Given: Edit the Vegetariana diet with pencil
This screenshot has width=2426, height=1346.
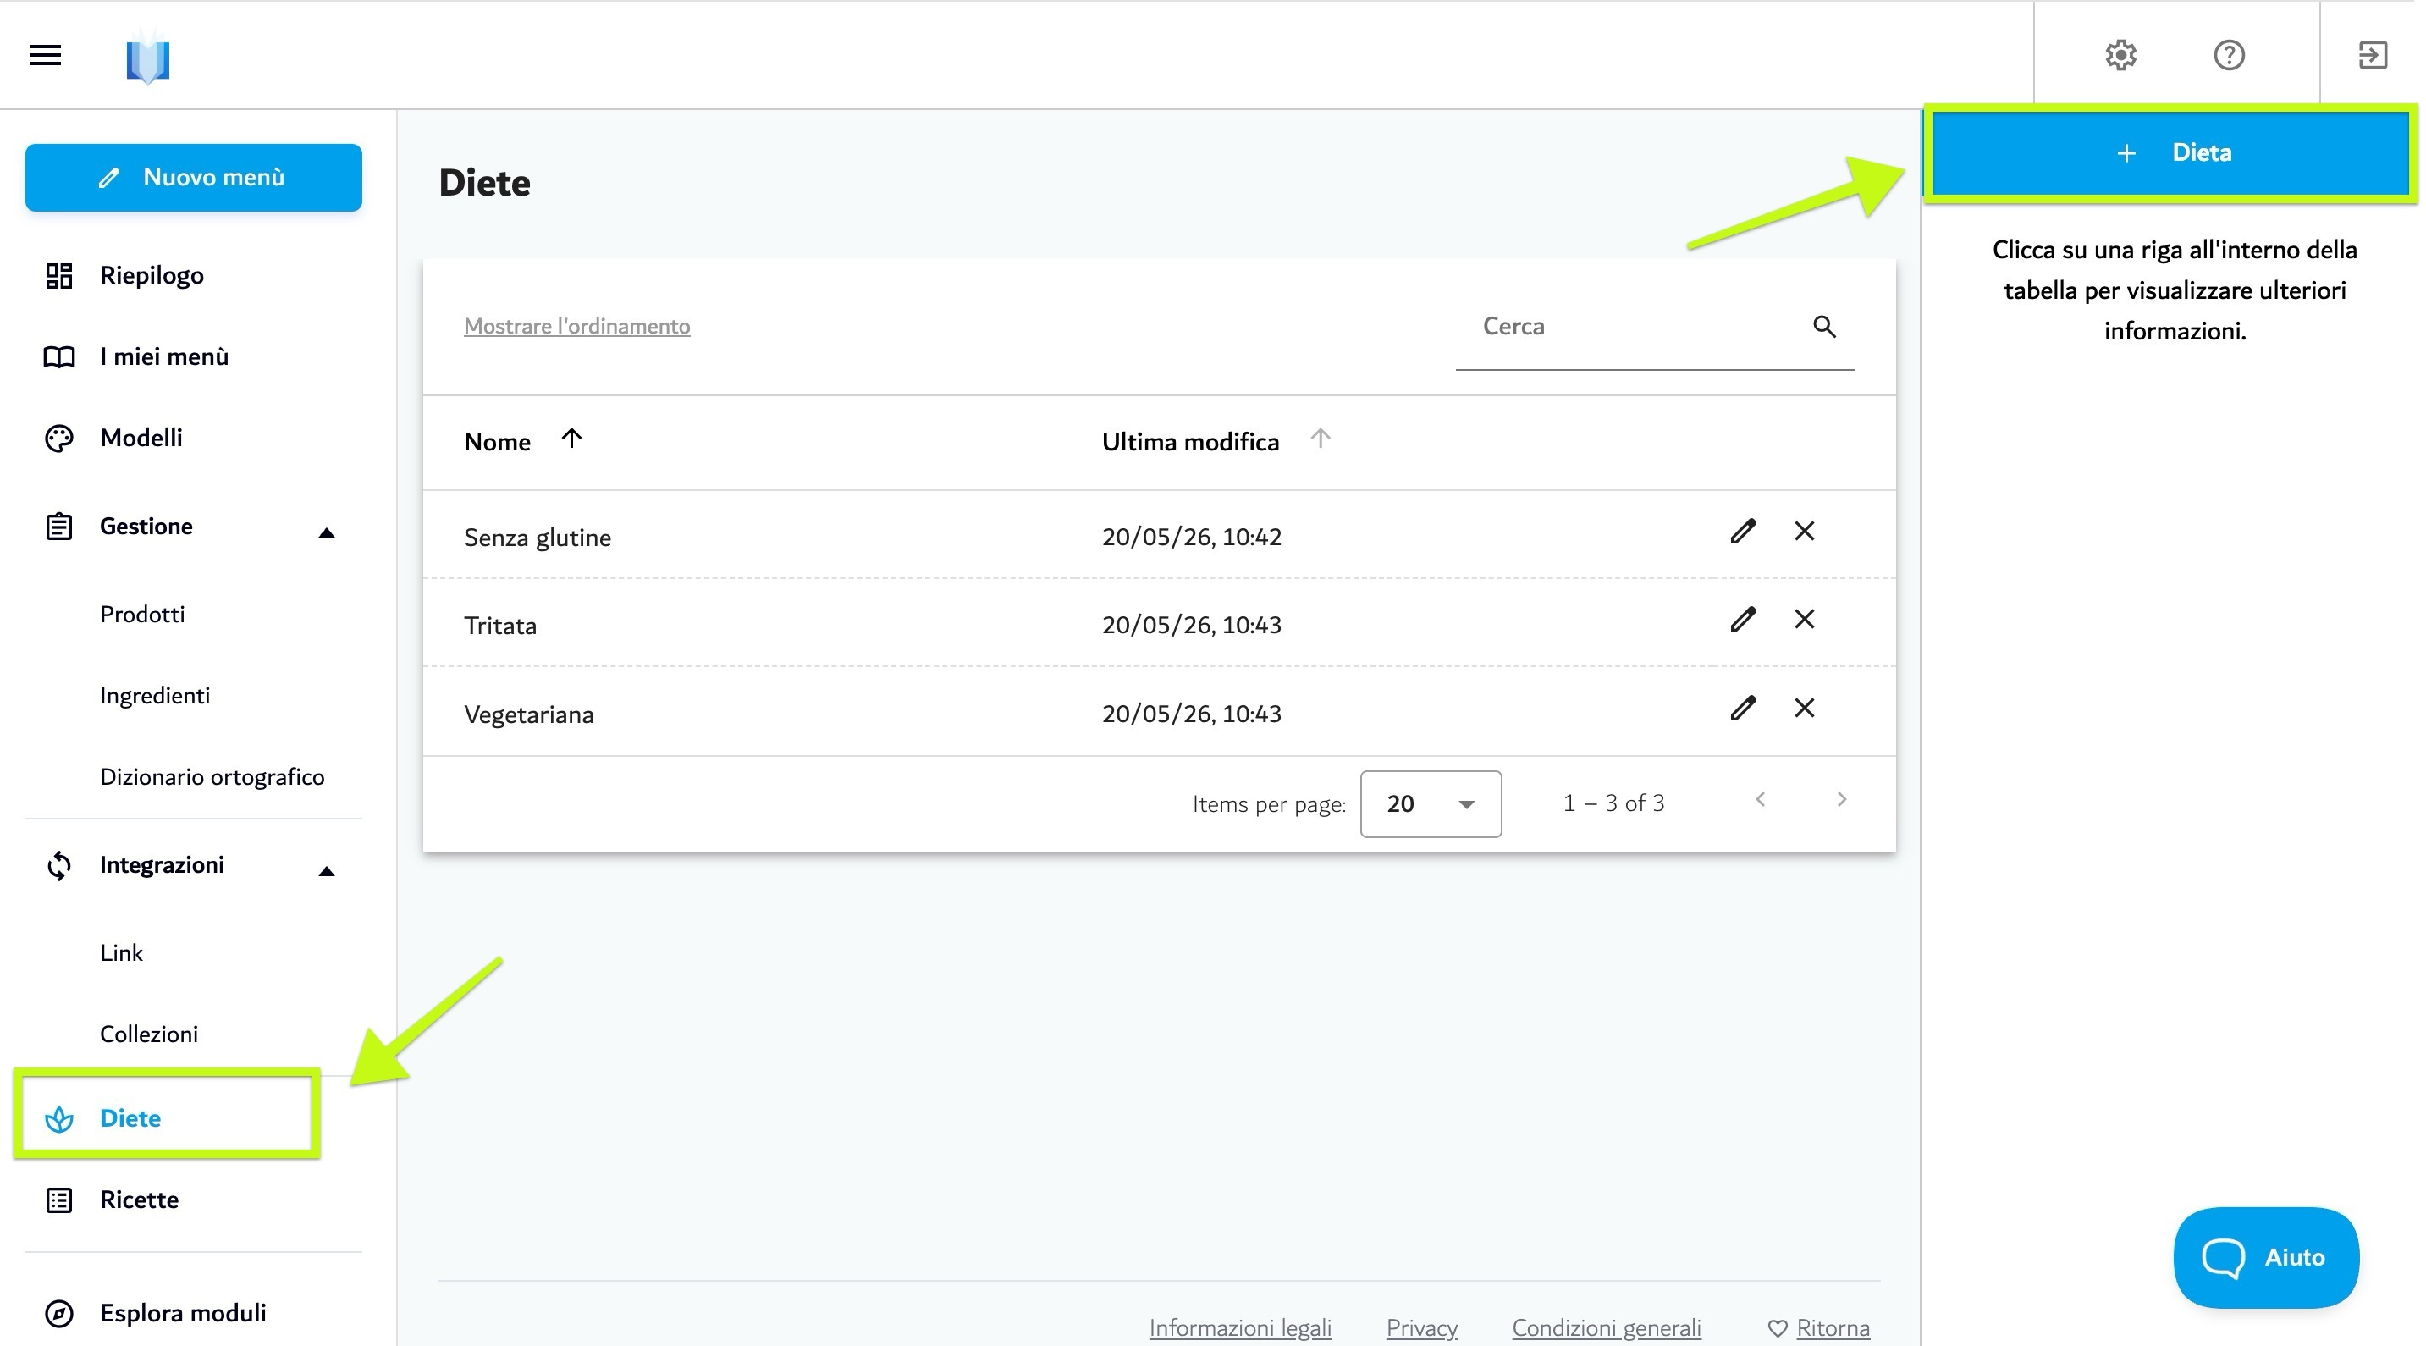Looking at the screenshot, I should (x=1742, y=708).
